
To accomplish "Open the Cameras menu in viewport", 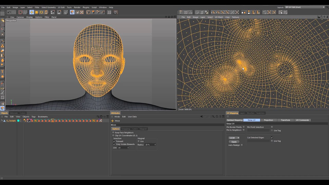I will [20, 17].
